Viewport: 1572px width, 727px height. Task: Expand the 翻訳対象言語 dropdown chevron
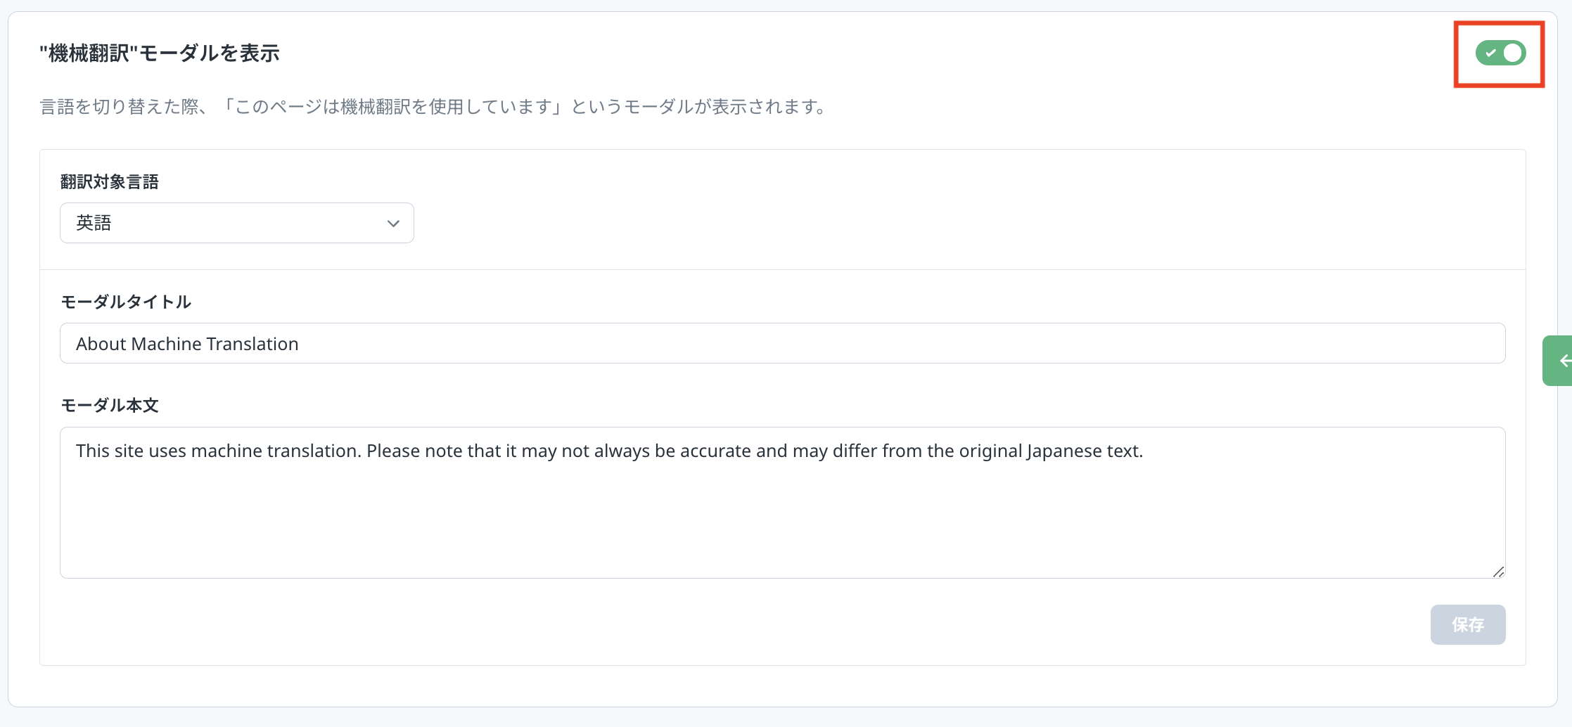393,224
